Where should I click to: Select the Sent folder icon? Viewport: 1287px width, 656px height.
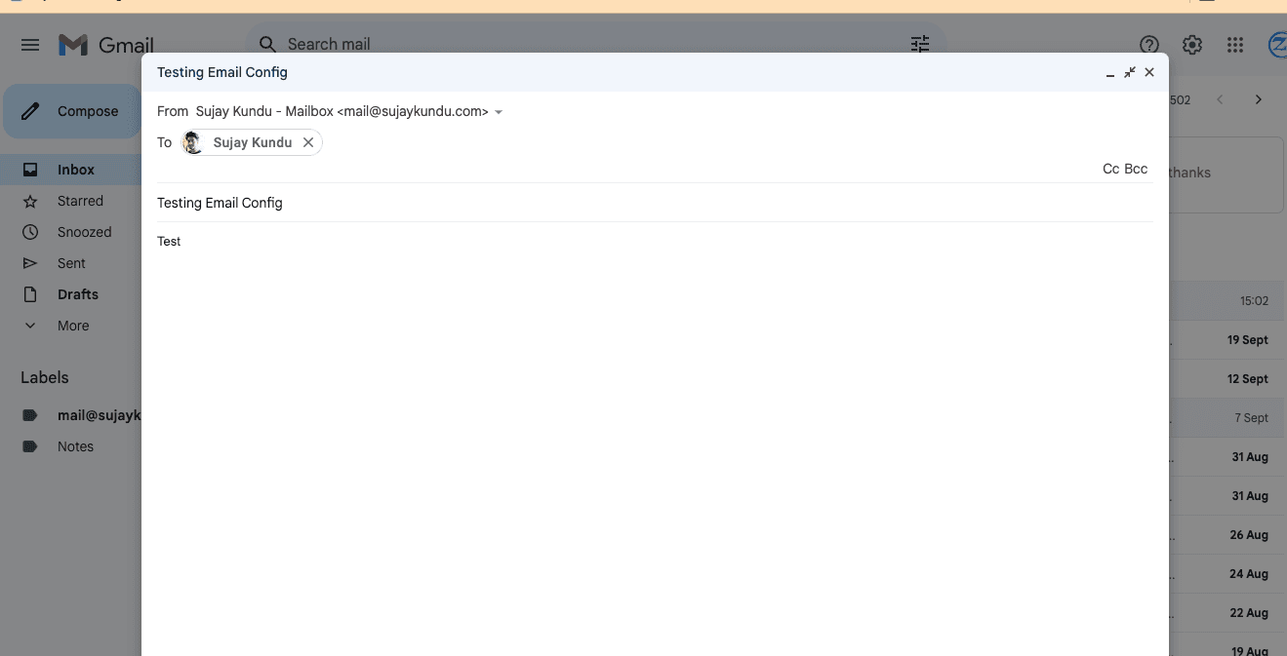coord(30,262)
